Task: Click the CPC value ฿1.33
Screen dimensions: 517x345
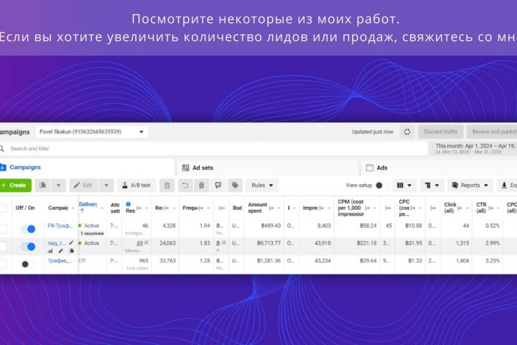Action: pyautogui.click(x=415, y=261)
